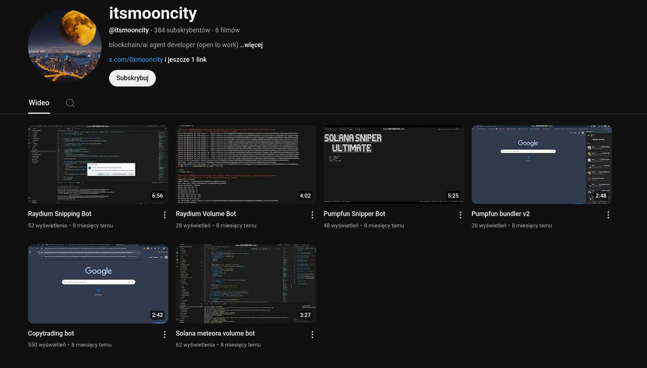Click the Copytrading bot video title
This screenshot has height=368, width=647.
pyautogui.click(x=51, y=333)
